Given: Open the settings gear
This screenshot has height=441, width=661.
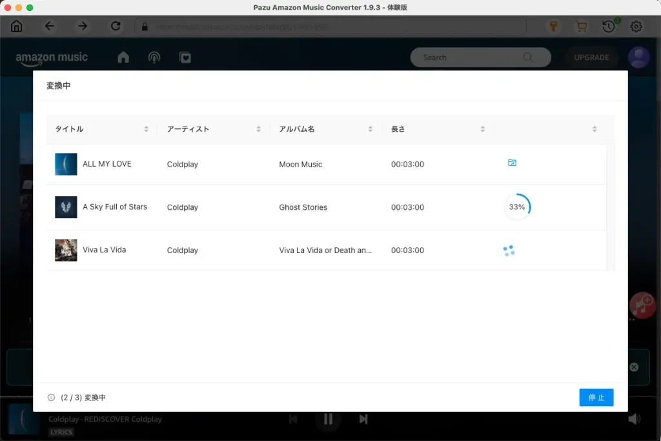Looking at the screenshot, I should point(636,26).
